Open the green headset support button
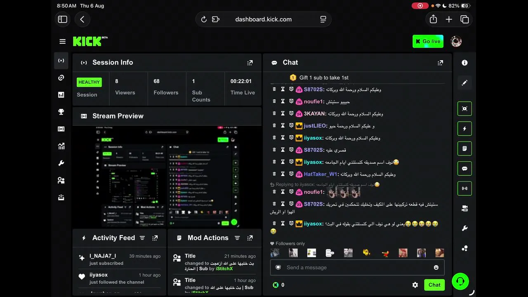 460,282
